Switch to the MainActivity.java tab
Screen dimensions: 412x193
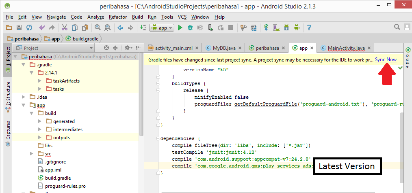(346, 48)
